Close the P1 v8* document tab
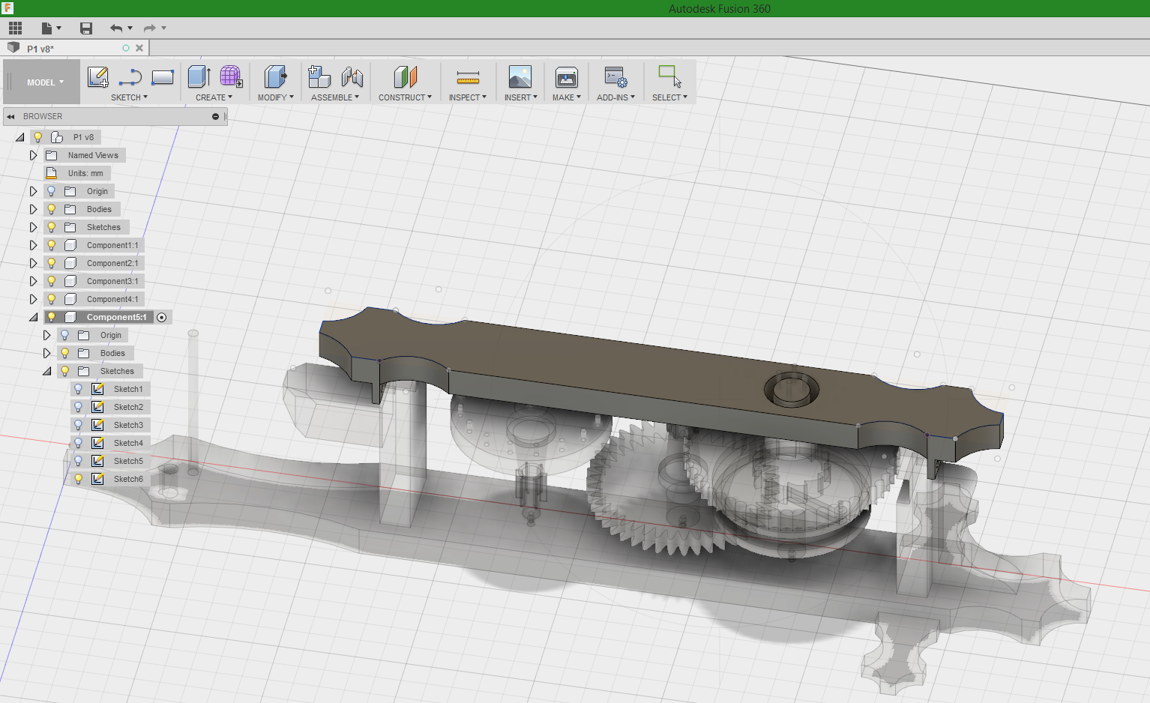This screenshot has height=703, width=1150. [x=139, y=48]
